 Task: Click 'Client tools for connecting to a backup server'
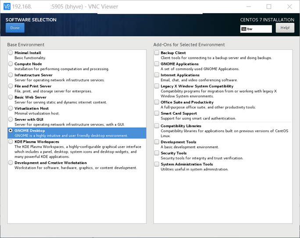point(216,58)
